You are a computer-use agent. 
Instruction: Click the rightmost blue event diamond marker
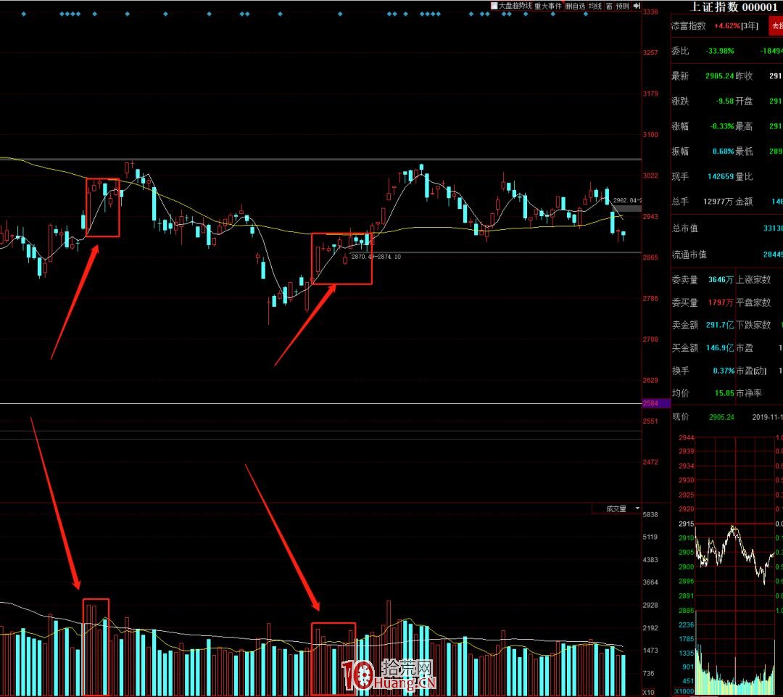click(586, 14)
